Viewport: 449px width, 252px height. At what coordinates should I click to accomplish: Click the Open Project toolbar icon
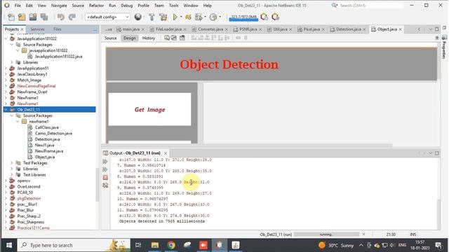33,17
